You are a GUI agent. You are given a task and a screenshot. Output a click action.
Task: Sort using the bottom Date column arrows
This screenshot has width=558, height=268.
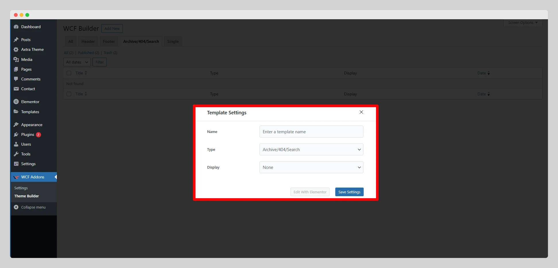489,94
